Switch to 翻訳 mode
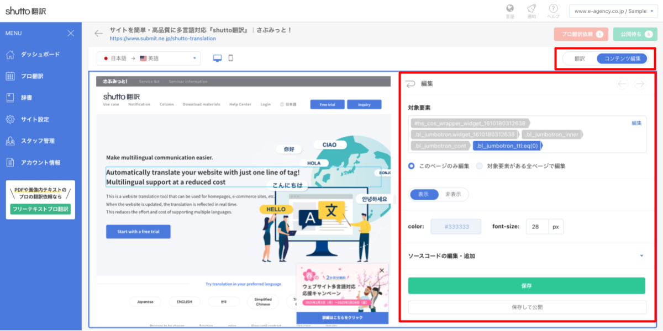 pos(580,58)
